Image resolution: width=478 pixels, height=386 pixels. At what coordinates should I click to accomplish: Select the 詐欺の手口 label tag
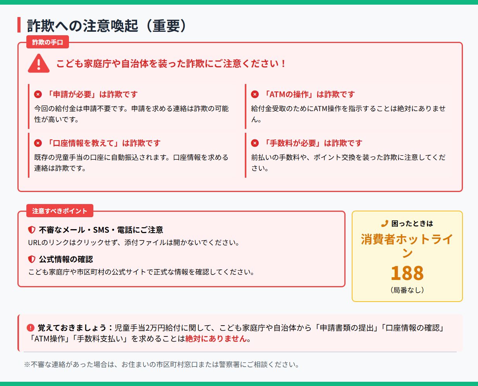(x=48, y=42)
